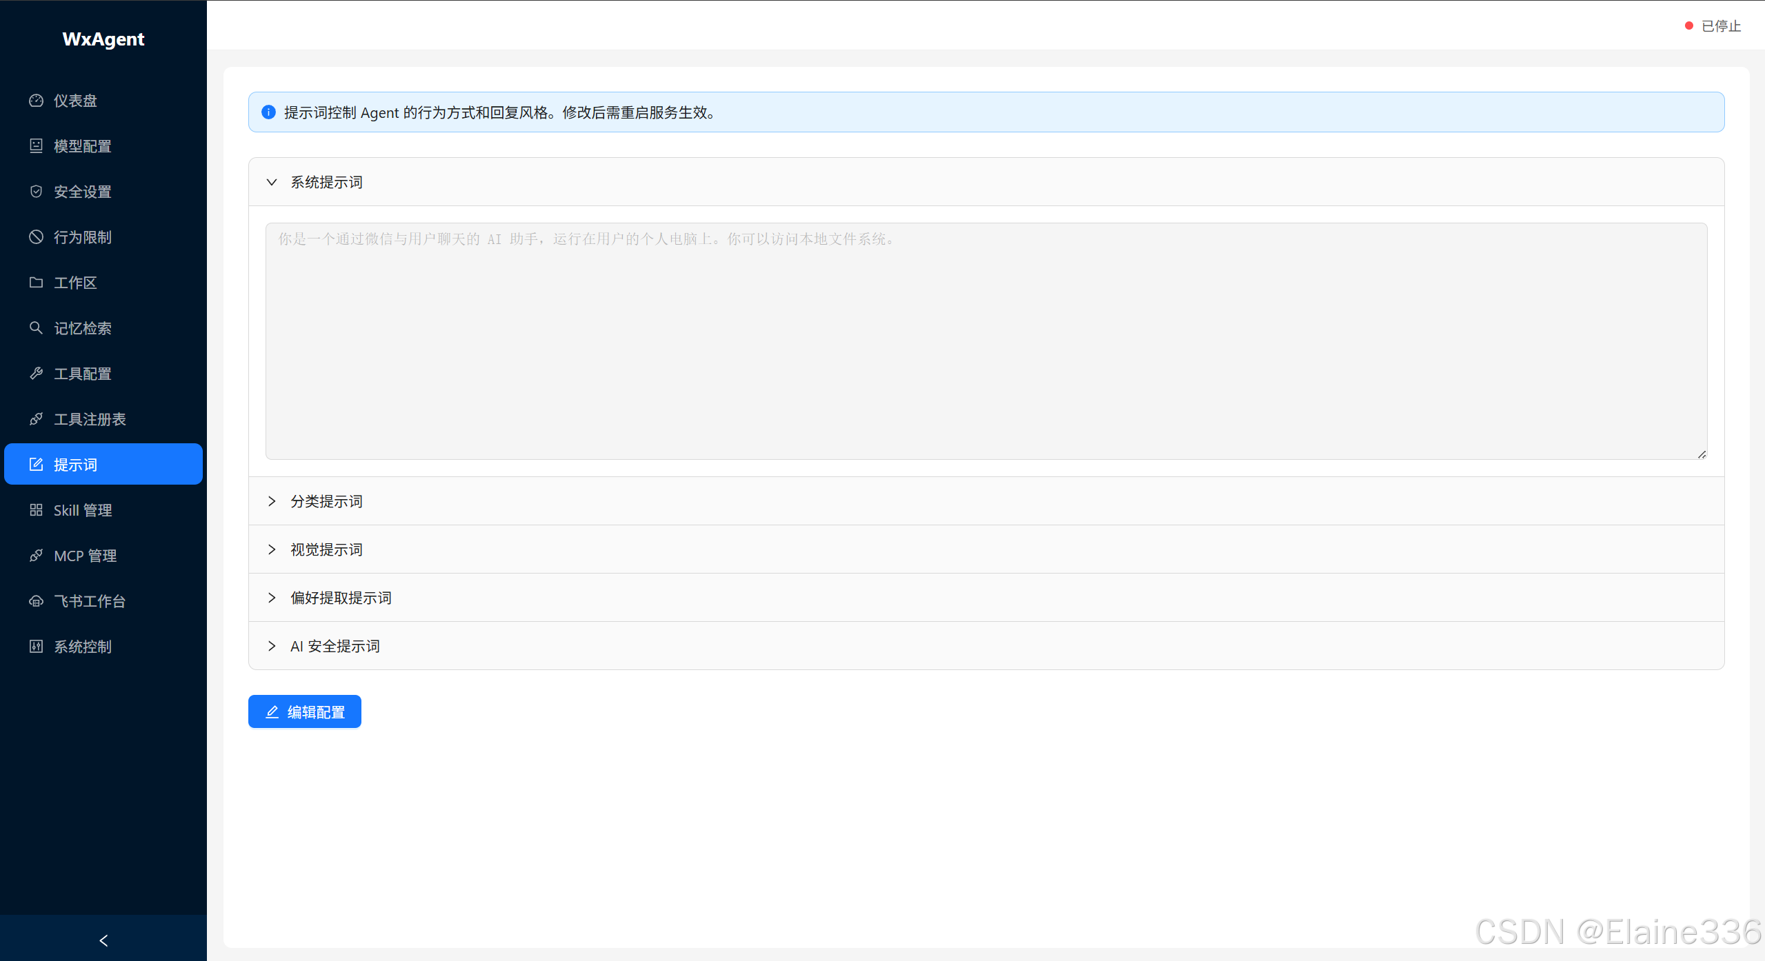
Task: Go to Skill 管理
Action: point(103,510)
